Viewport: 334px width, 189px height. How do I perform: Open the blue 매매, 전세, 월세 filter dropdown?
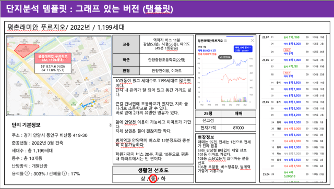(x=243, y=49)
